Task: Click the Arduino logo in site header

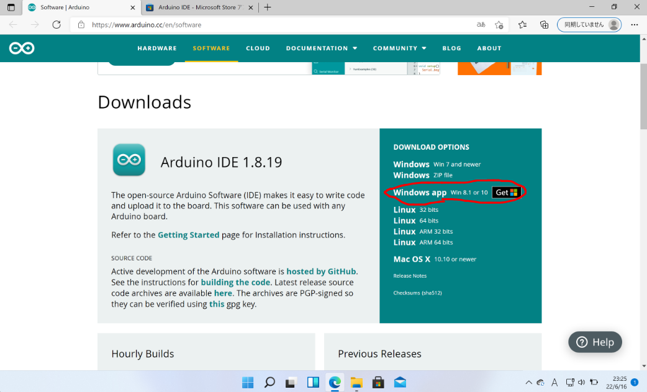Action: tap(22, 48)
